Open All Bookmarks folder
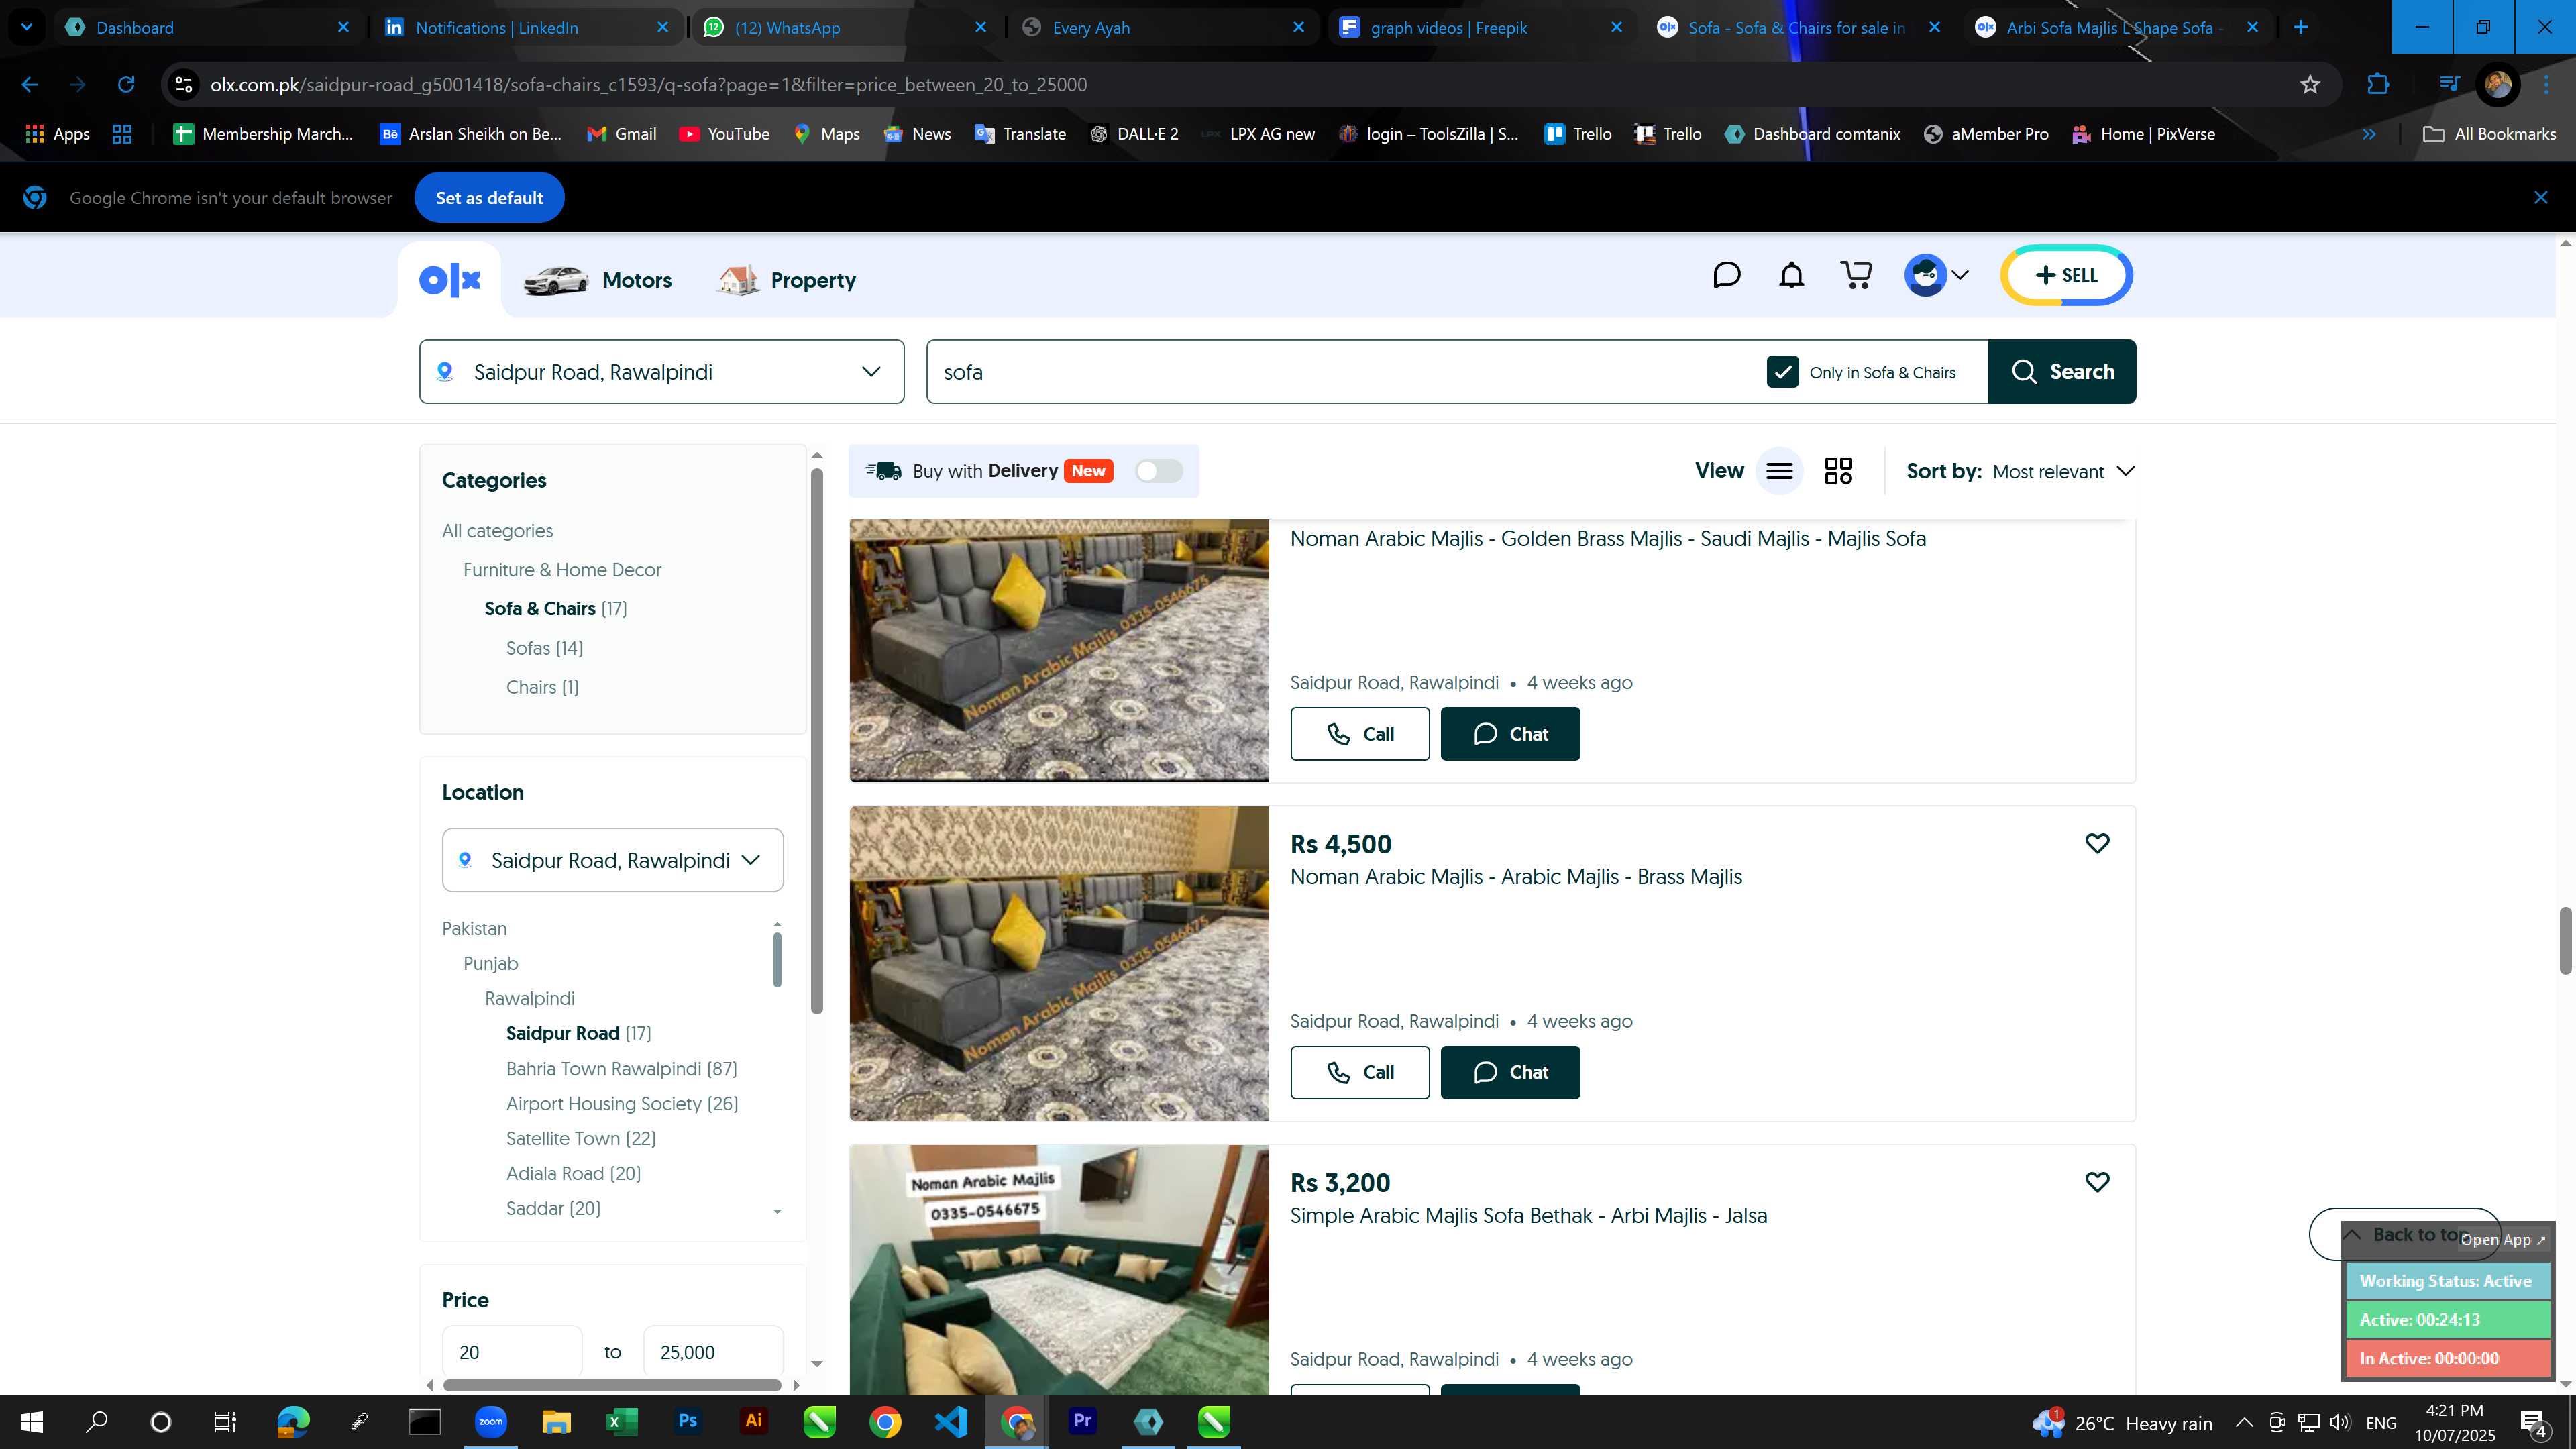The height and width of the screenshot is (1449, 2576). click(2489, 134)
